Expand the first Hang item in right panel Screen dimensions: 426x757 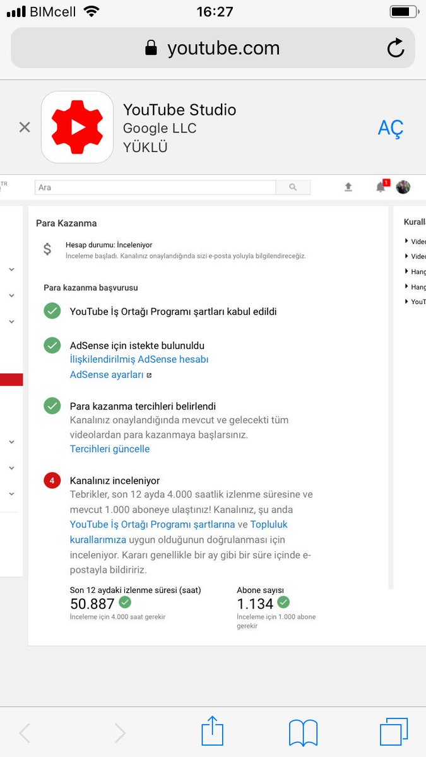tap(415, 272)
